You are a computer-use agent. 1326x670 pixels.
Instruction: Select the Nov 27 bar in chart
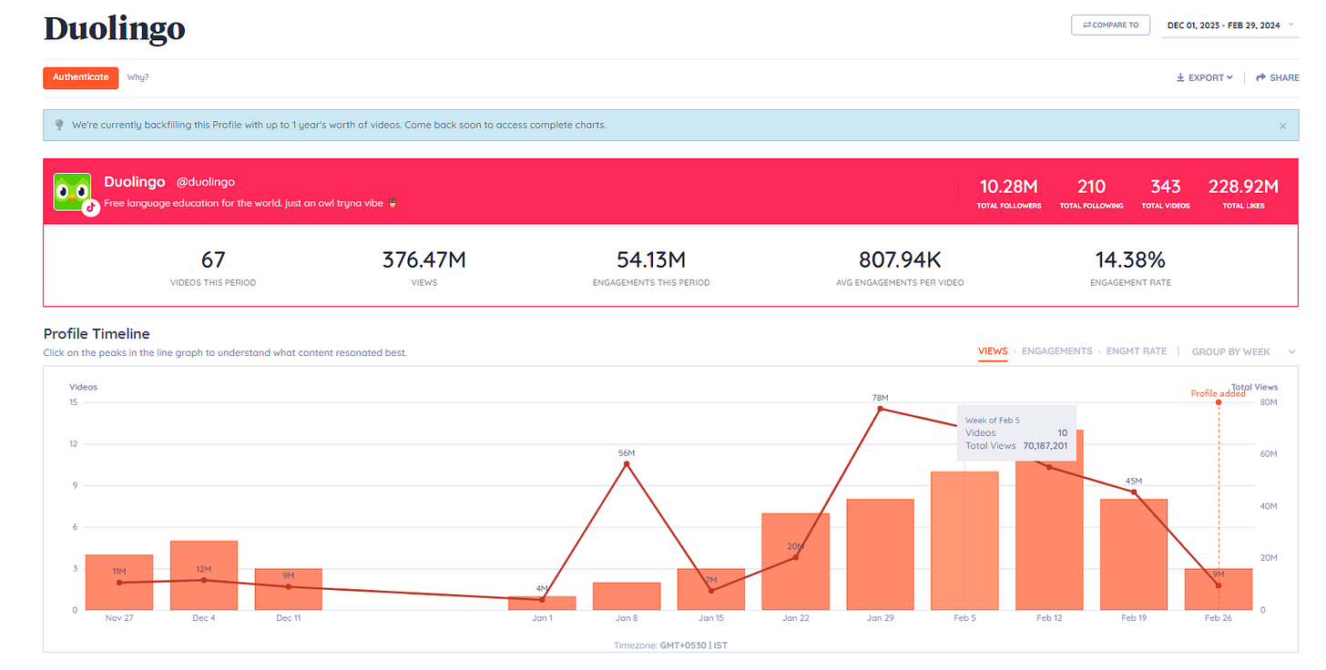tap(119, 583)
